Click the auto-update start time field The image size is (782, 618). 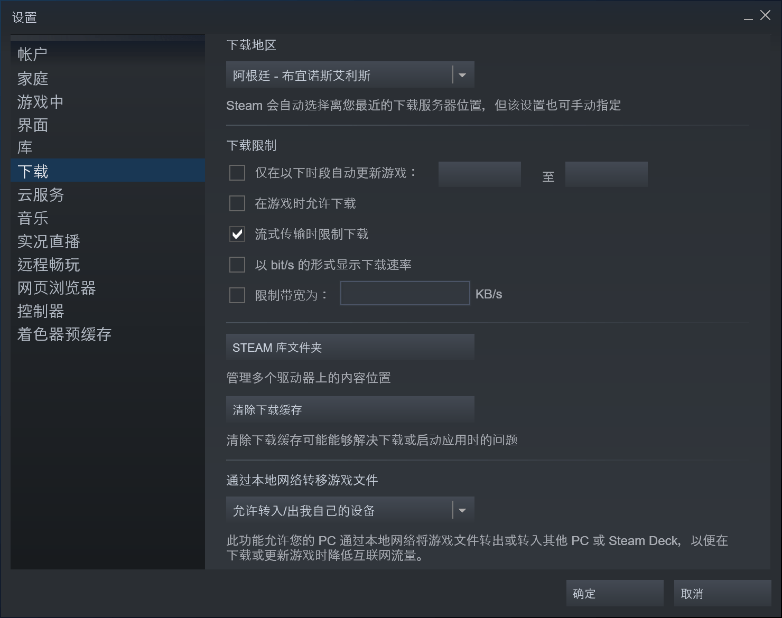480,174
